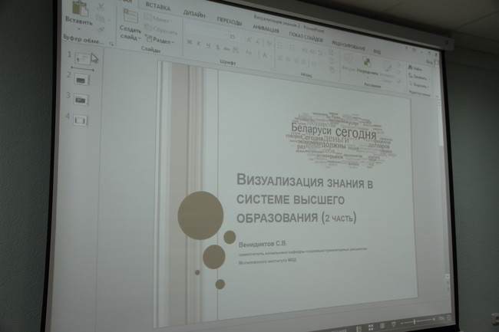
Task: Click the Format Painter brush icon
Action: tap(101, 30)
